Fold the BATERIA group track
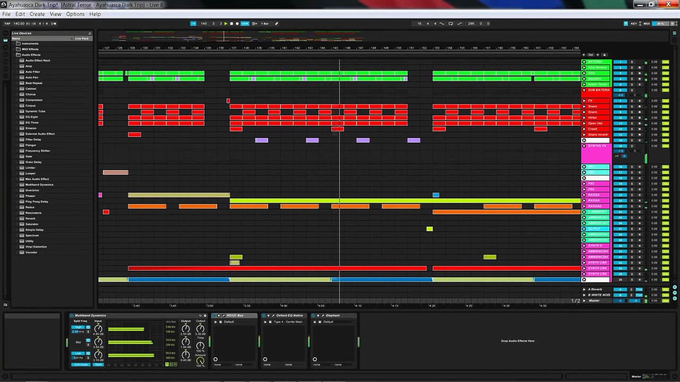Image resolution: width=680 pixels, height=382 pixels. click(584, 62)
